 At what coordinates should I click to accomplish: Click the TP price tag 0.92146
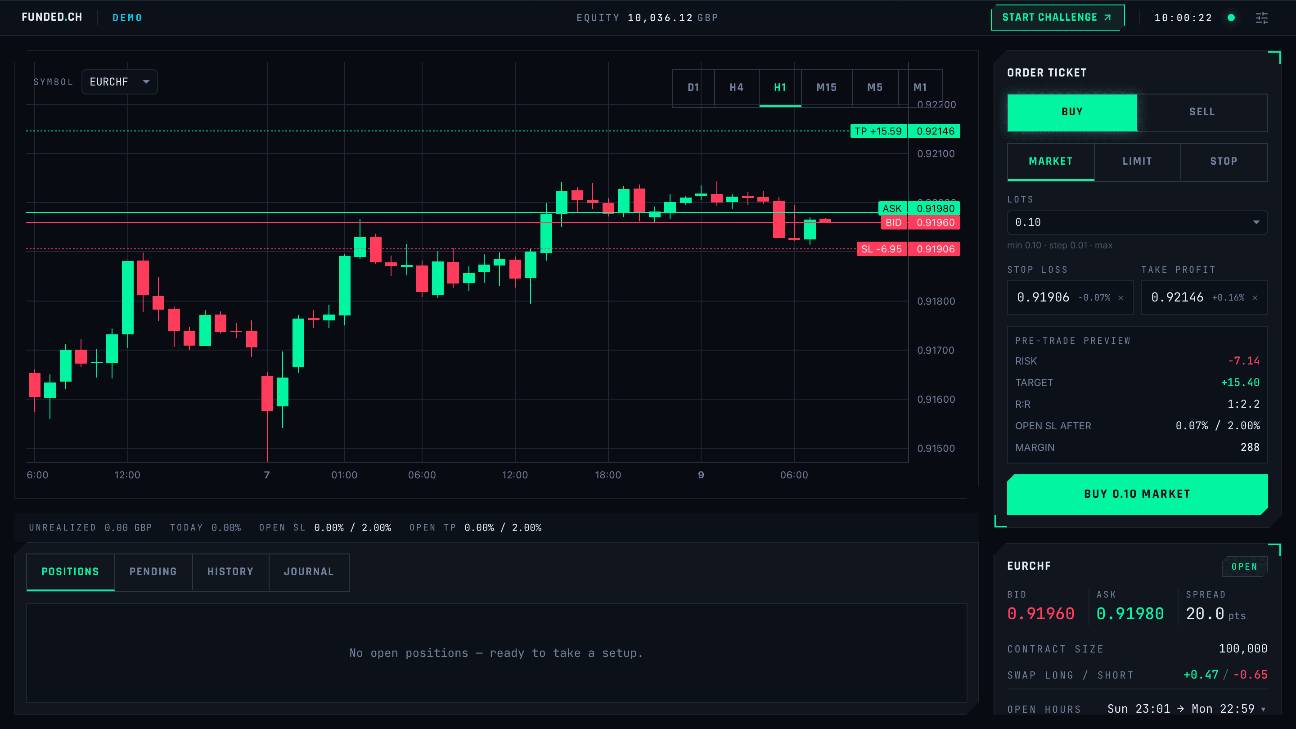click(x=935, y=131)
